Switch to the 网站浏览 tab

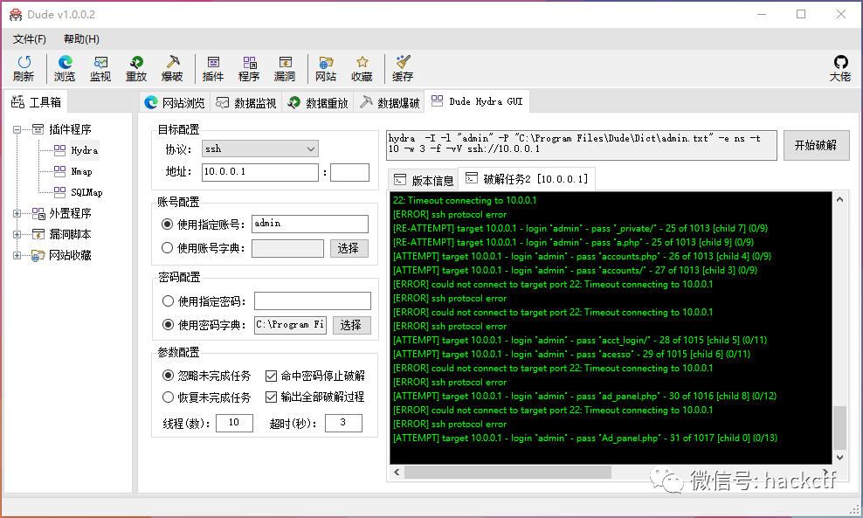coord(175,103)
